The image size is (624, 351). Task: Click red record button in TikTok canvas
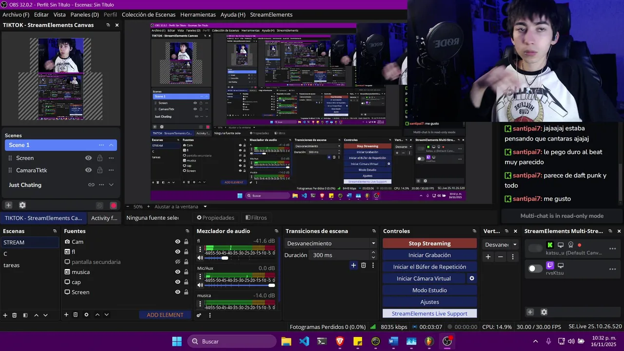tap(114, 206)
